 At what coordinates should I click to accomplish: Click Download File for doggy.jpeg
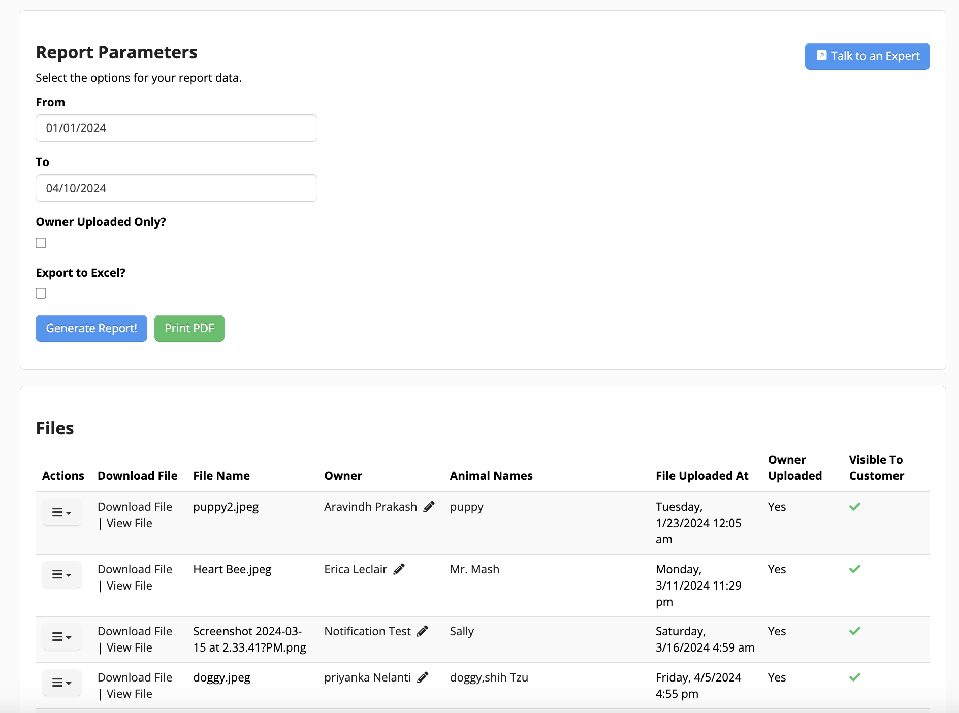coord(135,677)
